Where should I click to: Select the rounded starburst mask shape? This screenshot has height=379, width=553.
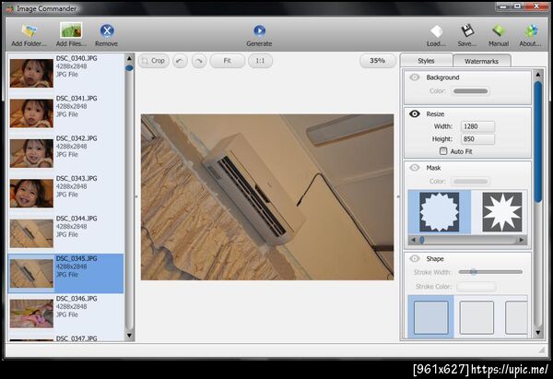[x=440, y=212]
